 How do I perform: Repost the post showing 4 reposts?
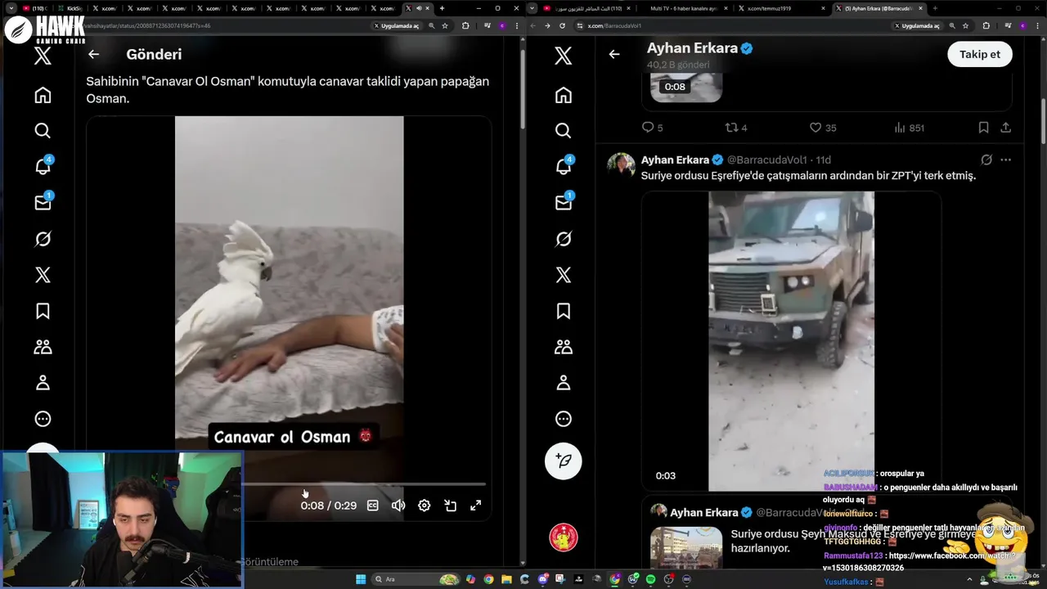pyautogui.click(x=736, y=128)
